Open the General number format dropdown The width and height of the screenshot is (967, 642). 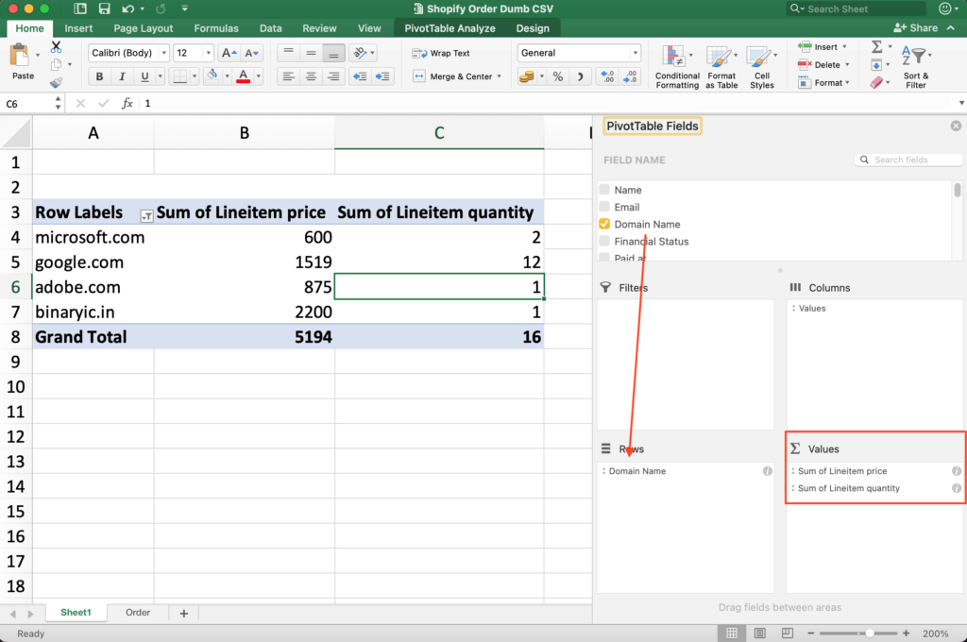tap(635, 52)
